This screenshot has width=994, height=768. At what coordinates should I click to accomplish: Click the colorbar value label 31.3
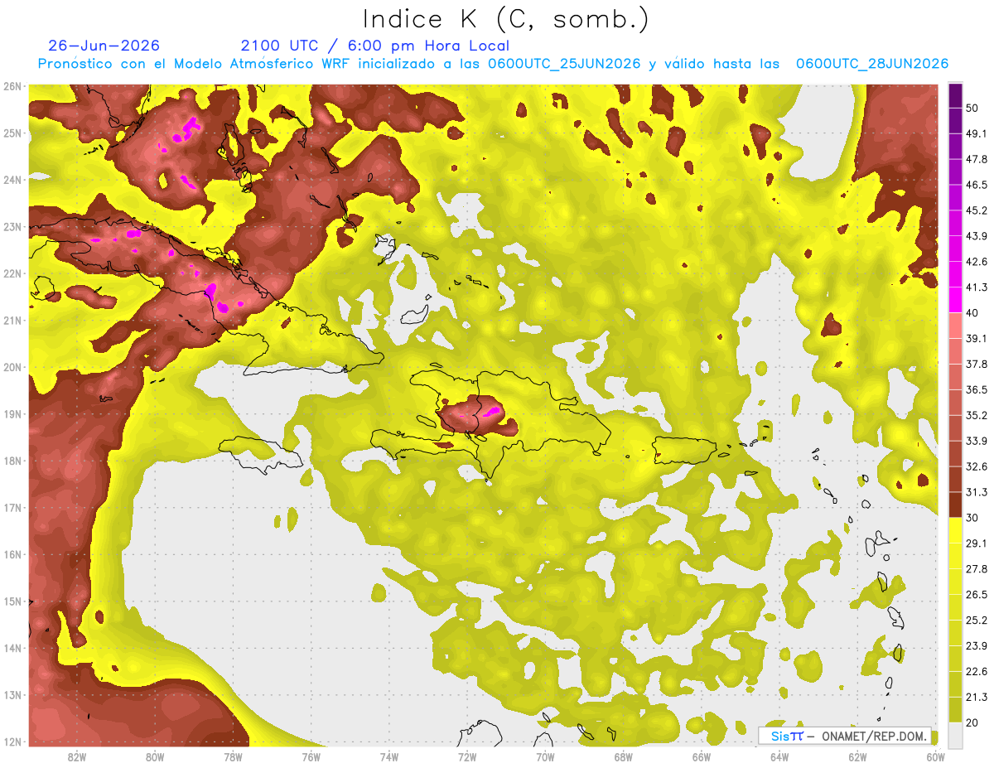click(977, 492)
